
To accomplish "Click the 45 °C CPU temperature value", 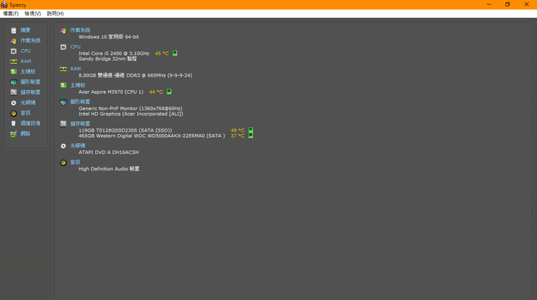I will click(162, 54).
